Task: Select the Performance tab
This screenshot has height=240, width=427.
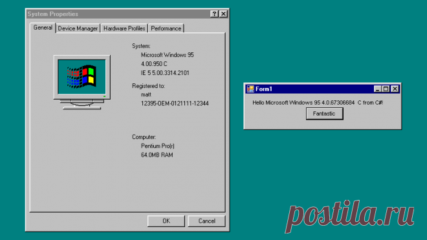Action: click(166, 28)
